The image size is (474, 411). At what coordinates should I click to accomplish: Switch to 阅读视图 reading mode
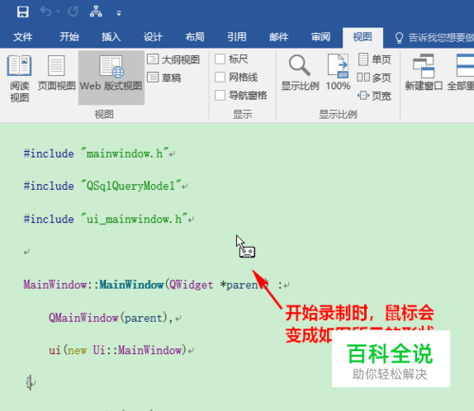pyautogui.click(x=19, y=79)
